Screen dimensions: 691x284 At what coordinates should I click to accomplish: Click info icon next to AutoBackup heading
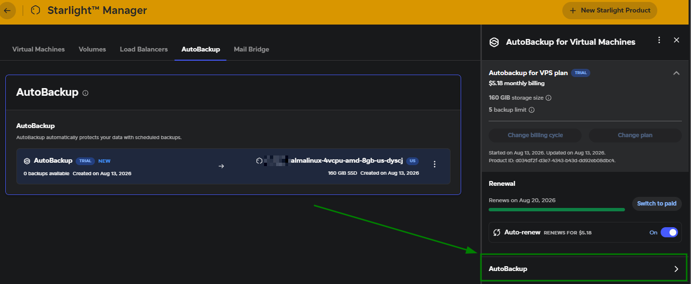85,93
